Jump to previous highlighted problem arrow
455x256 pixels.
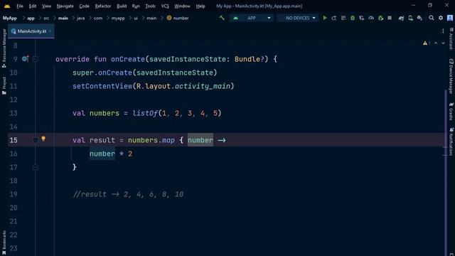click(x=436, y=43)
